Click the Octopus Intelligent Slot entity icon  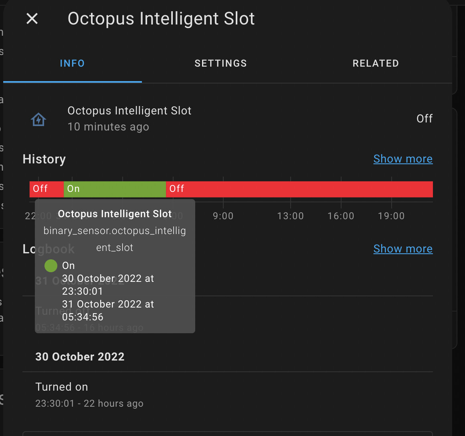38,119
